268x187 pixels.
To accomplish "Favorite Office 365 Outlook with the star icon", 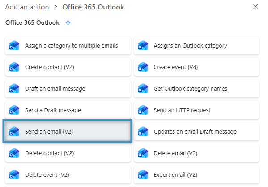I will coord(68,22).
